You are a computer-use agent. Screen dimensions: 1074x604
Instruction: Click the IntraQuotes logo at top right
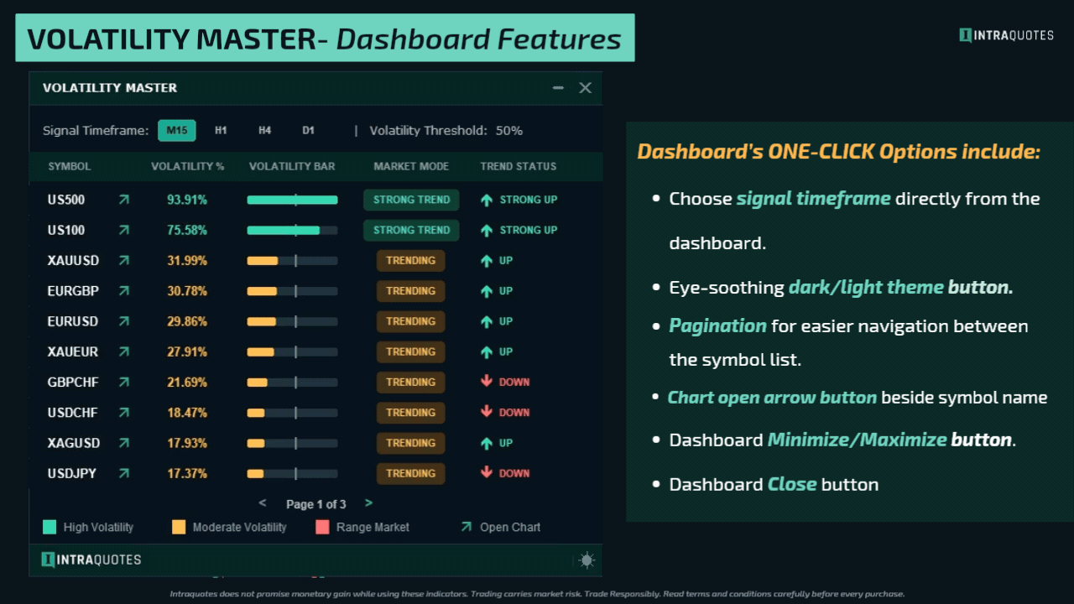1006,35
